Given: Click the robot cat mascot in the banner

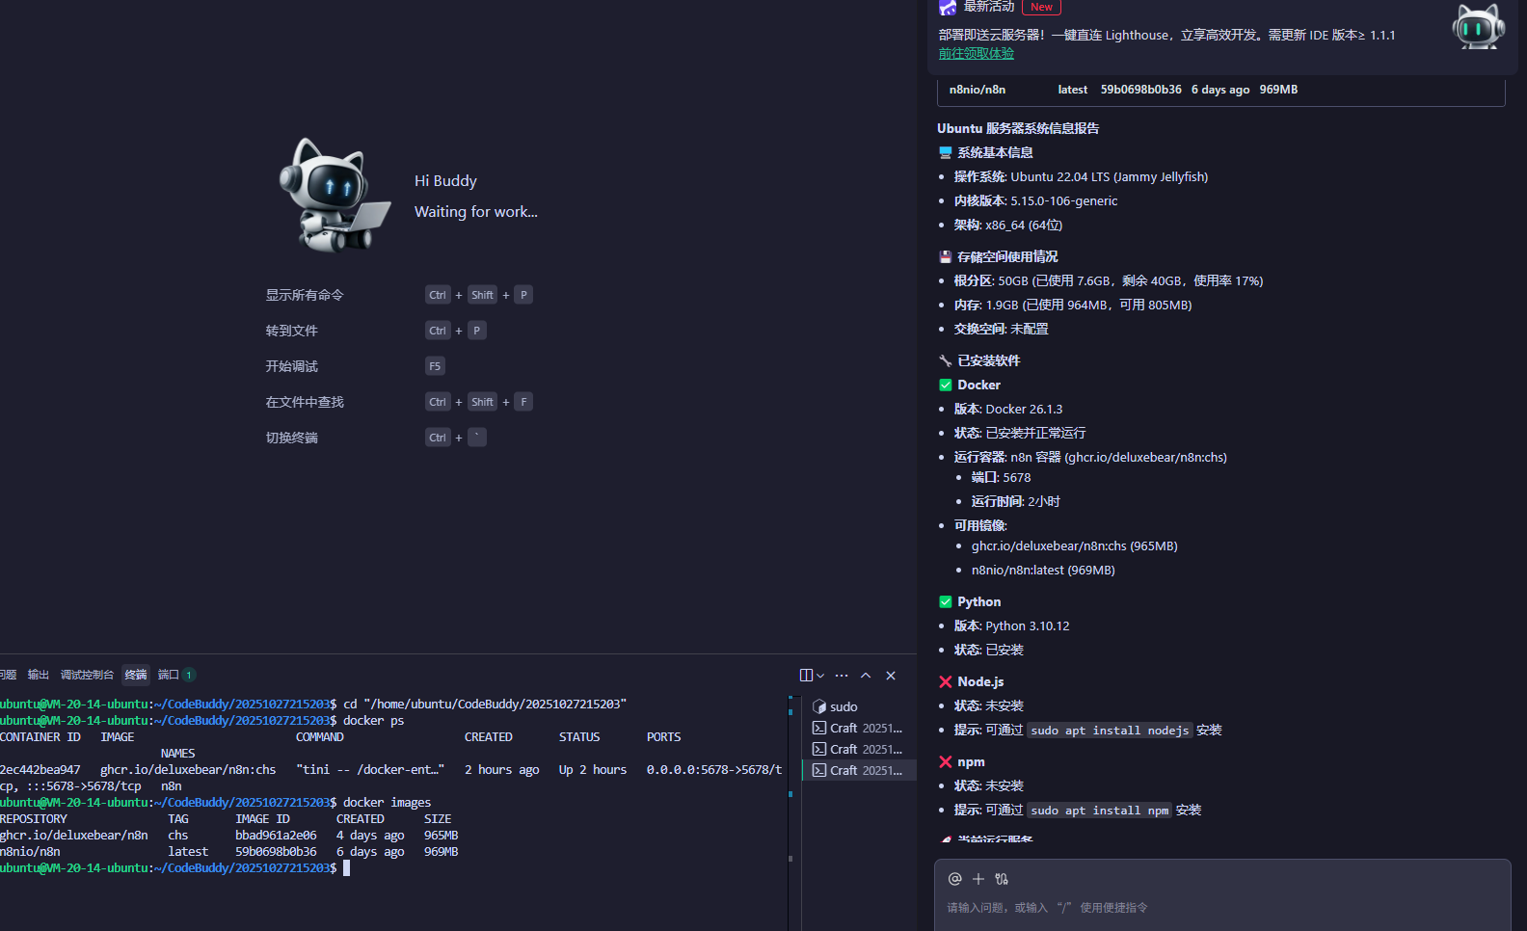Looking at the screenshot, I should (x=1478, y=26).
